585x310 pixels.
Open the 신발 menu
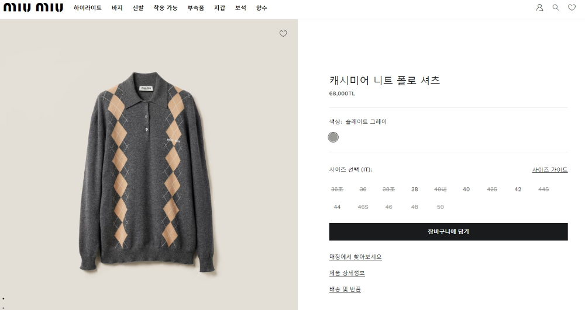pyautogui.click(x=138, y=8)
